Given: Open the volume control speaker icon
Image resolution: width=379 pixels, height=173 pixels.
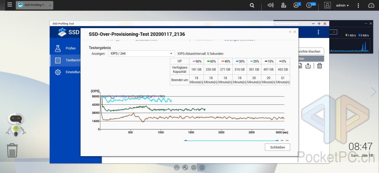Looking at the screenshot, I should [x=271, y=5].
